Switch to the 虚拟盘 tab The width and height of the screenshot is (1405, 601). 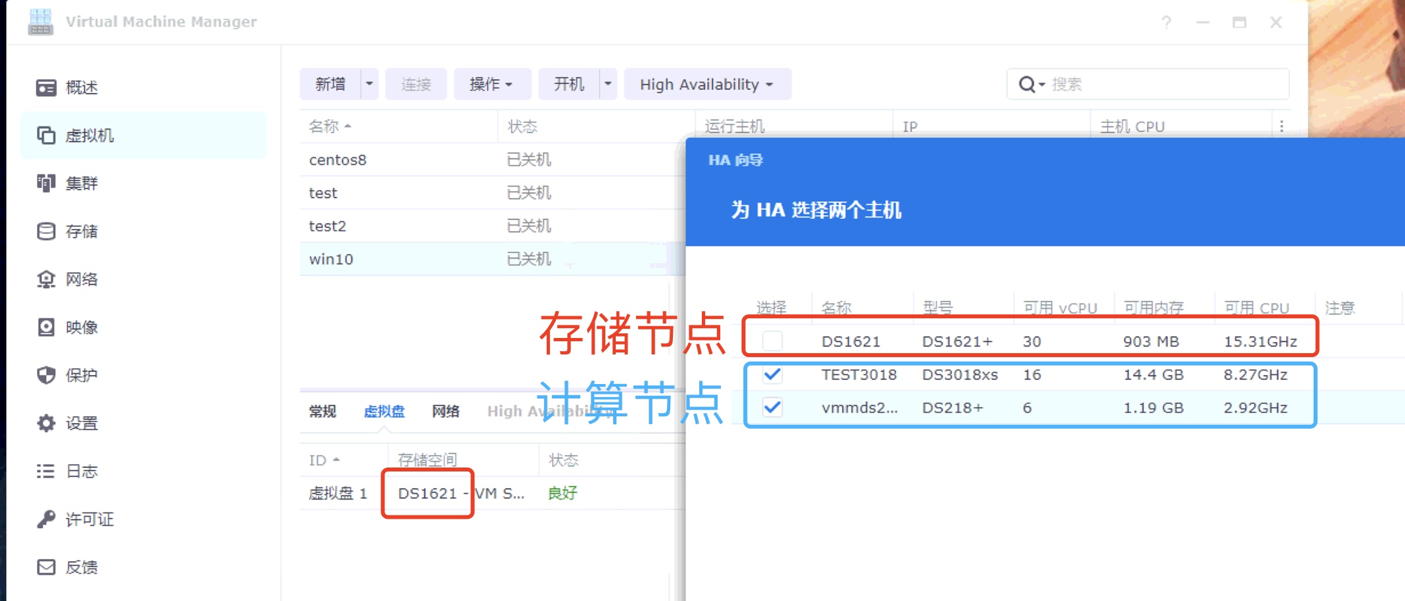click(384, 412)
